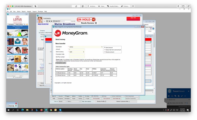
Task: Open the Branch filter dropdown
Action: click(x=63, y=102)
